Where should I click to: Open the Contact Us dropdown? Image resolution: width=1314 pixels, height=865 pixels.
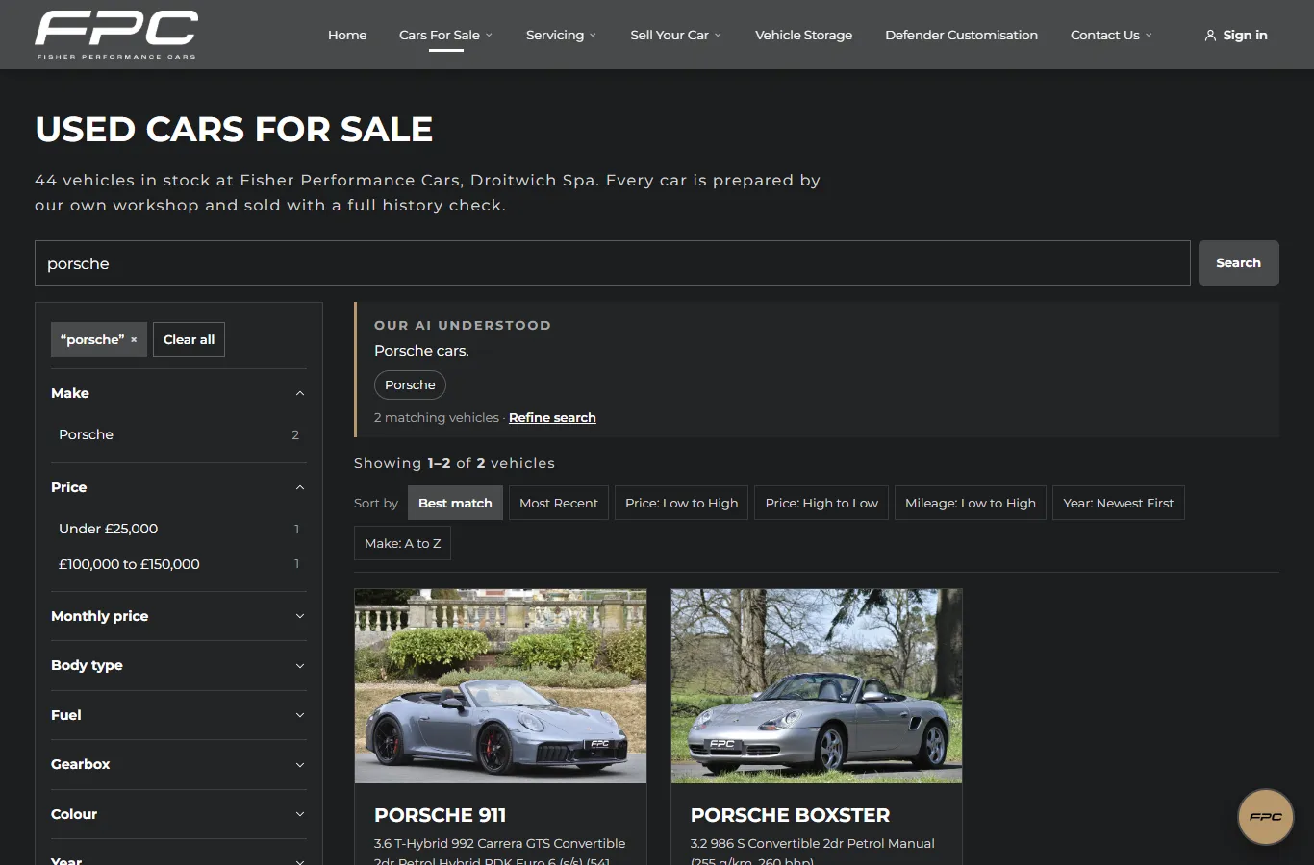click(1111, 36)
